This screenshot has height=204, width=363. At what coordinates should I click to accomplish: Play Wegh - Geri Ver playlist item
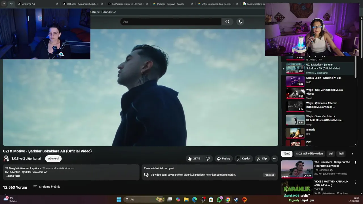[x=318, y=94]
